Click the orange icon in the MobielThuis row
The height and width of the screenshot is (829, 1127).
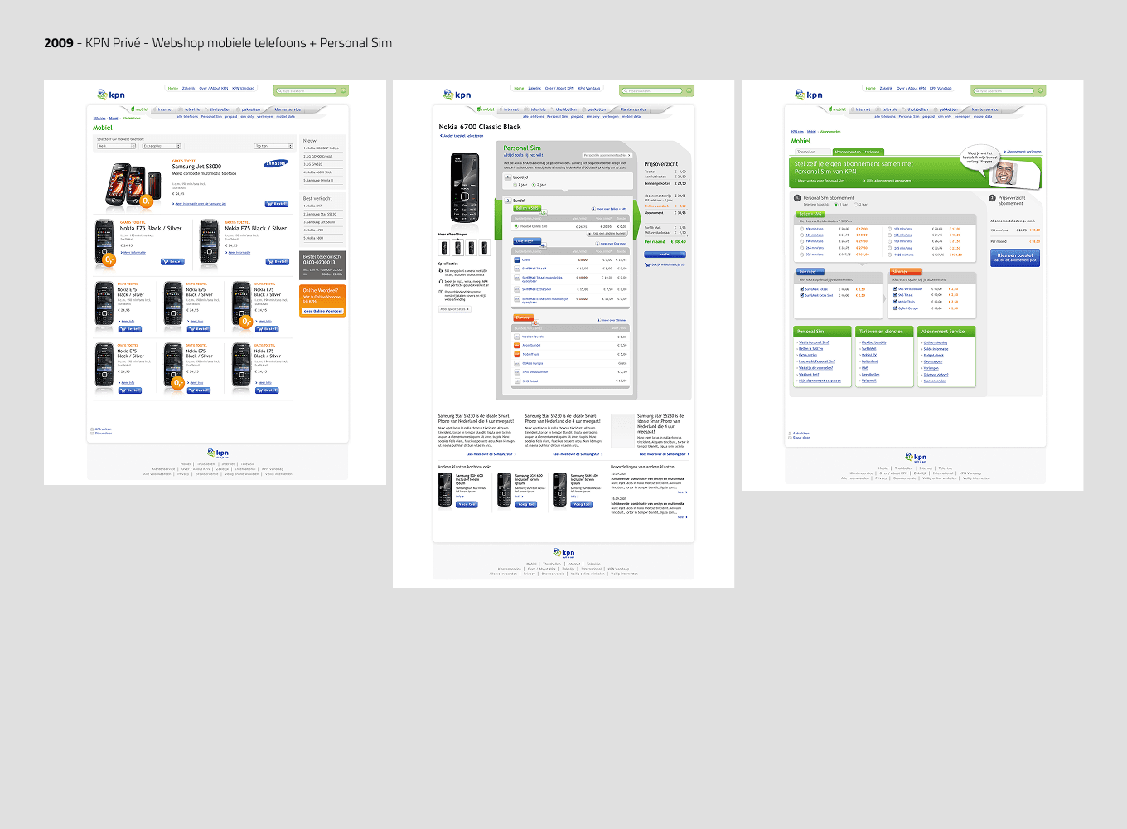(x=517, y=354)
